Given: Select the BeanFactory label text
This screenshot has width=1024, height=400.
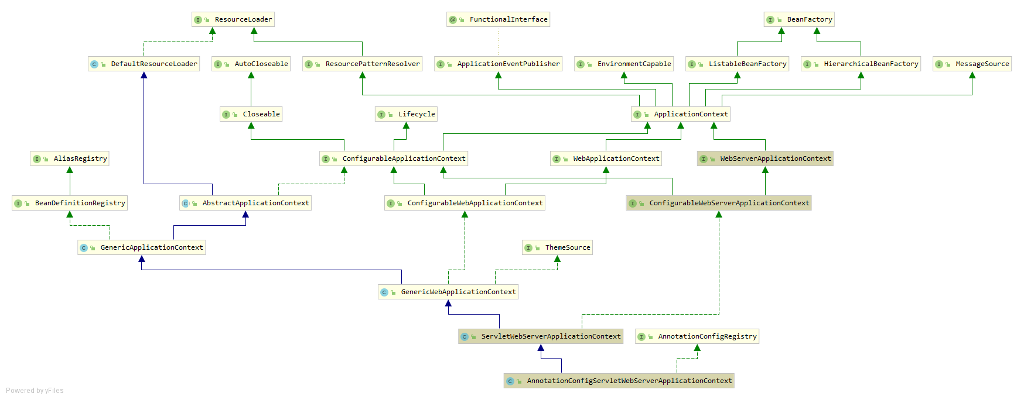Looking at the screenshot, I should click(x=810, y=19).
